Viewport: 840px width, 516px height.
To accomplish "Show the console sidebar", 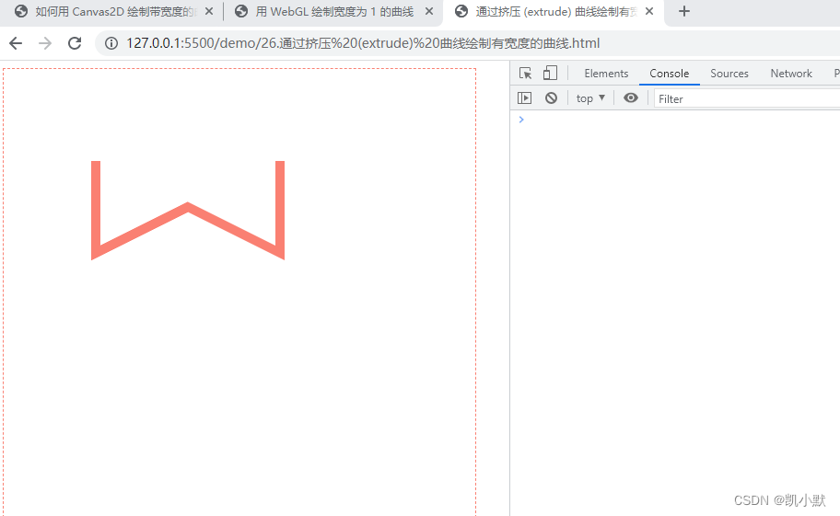I will [x=524, y=97].
